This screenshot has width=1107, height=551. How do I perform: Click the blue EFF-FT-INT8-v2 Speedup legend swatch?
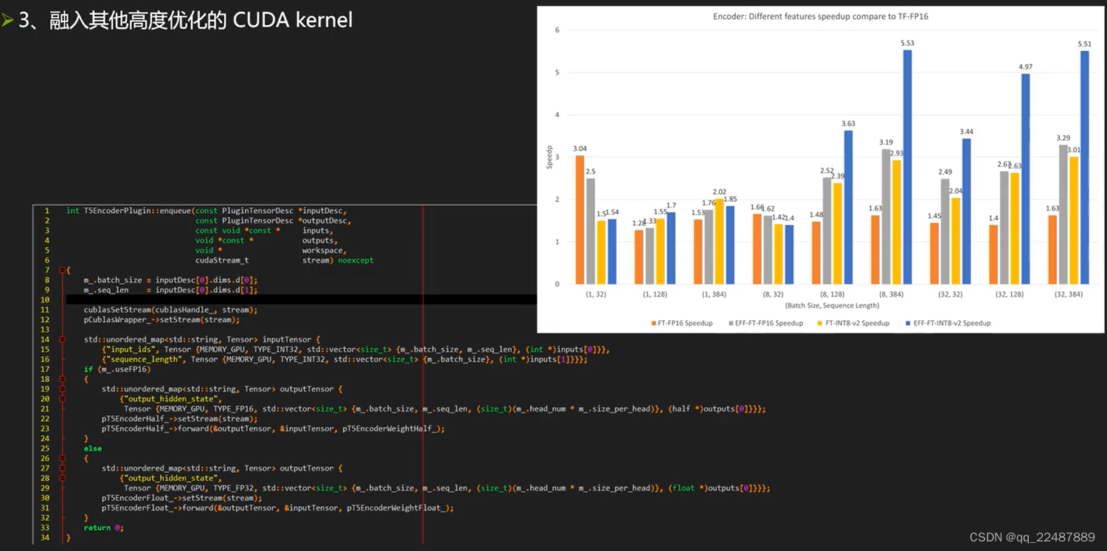[906, 323]
